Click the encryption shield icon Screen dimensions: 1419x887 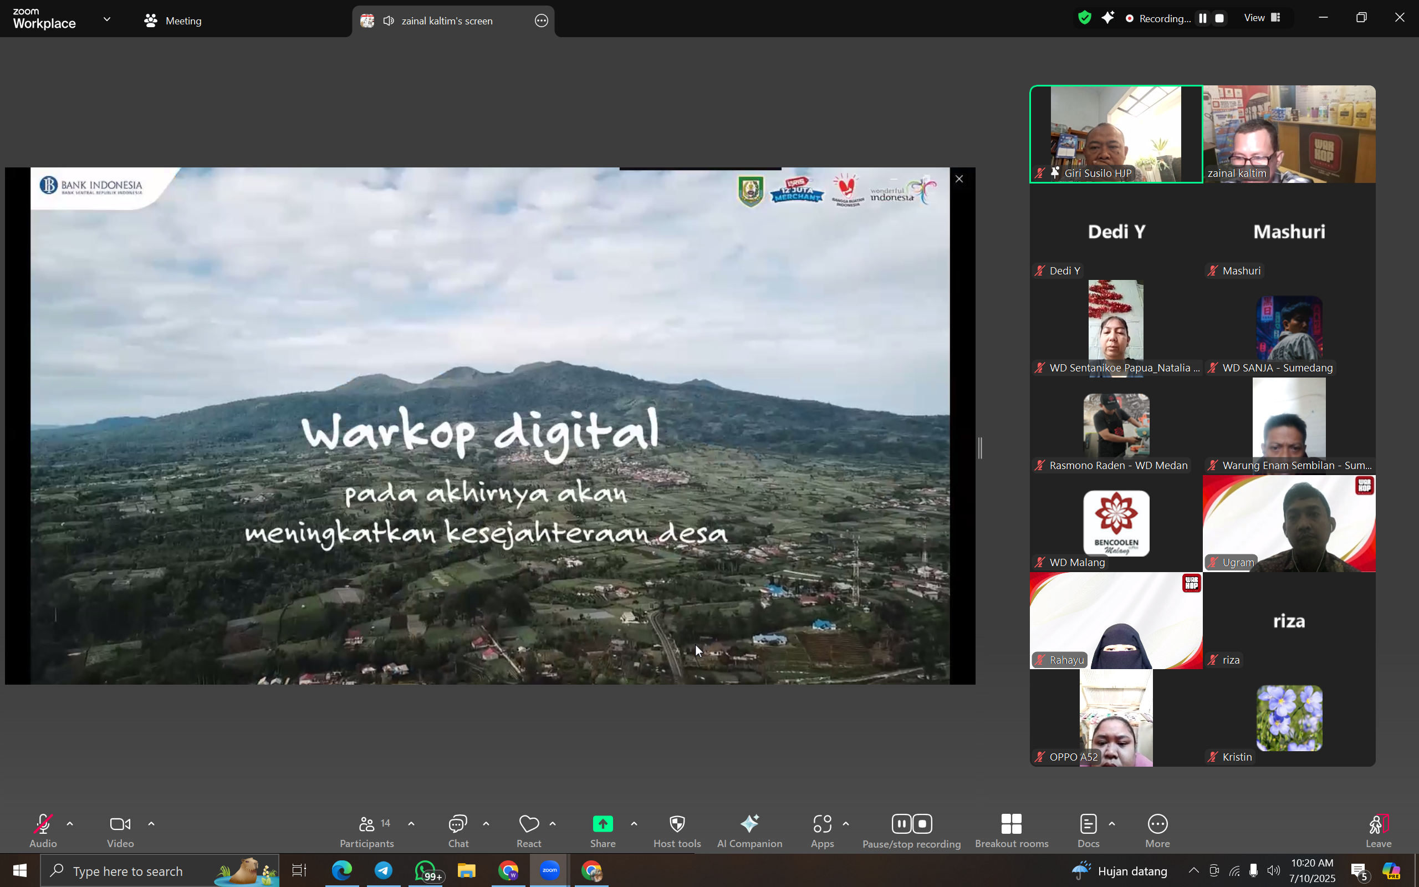pyautogui.click(x=1084, y=18)
